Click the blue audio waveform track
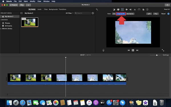Image resolution: width=171 pixels, height=107 pixels. tap(67, 83)
